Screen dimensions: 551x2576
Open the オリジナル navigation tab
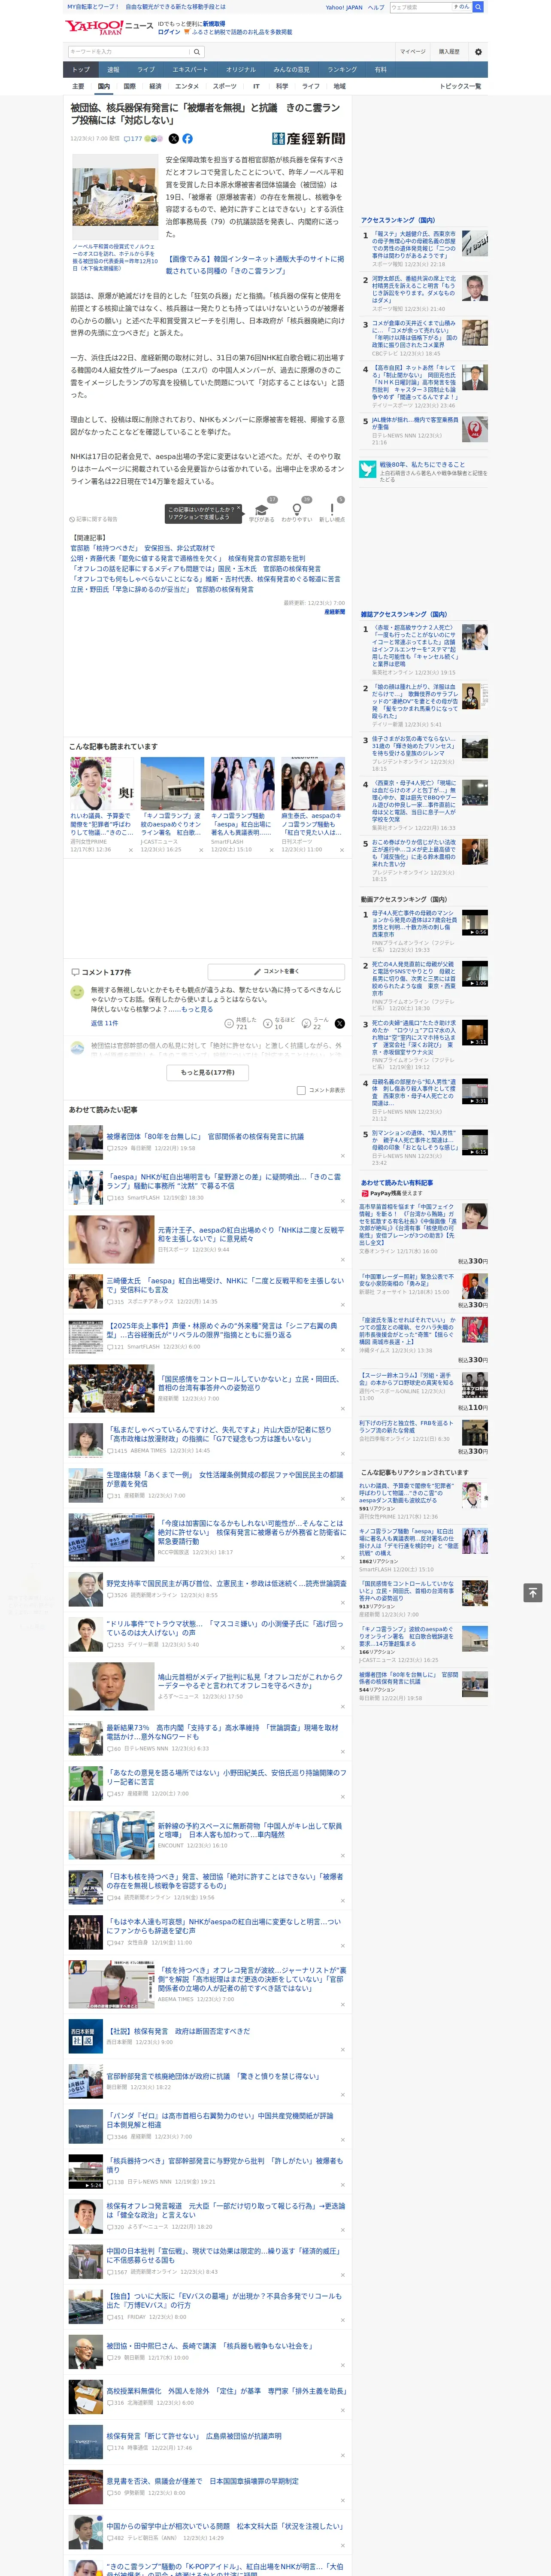coord(241,70)
